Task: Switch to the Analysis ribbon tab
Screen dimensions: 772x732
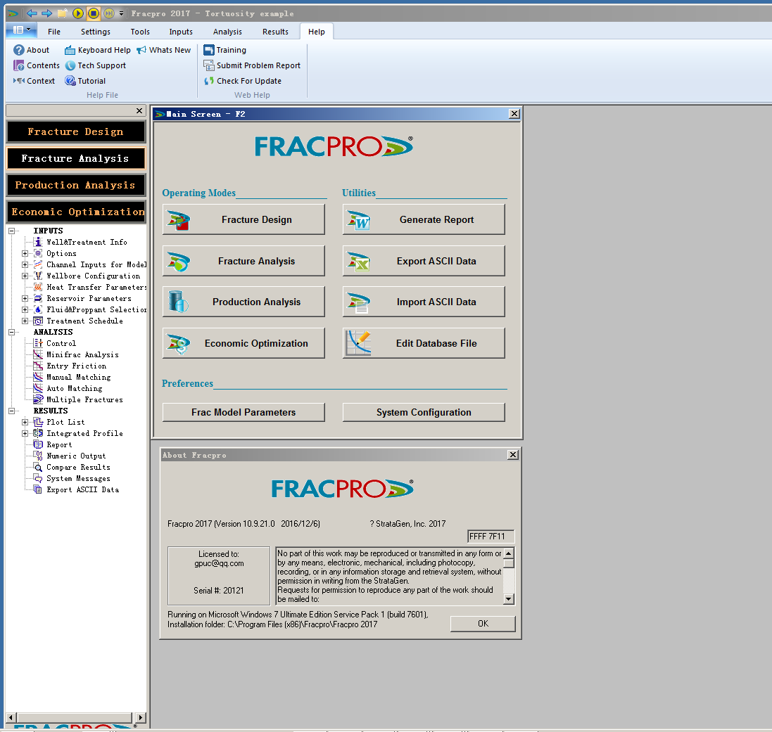Action: (227, 32)
